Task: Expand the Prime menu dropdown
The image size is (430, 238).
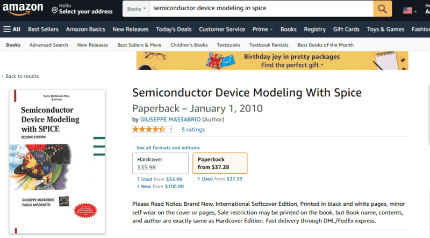Action: pos(263,29)
